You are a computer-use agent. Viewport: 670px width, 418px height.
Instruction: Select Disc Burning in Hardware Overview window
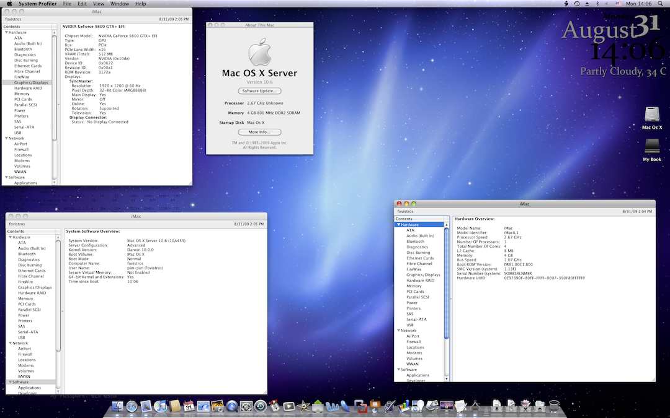pos(417,253)
